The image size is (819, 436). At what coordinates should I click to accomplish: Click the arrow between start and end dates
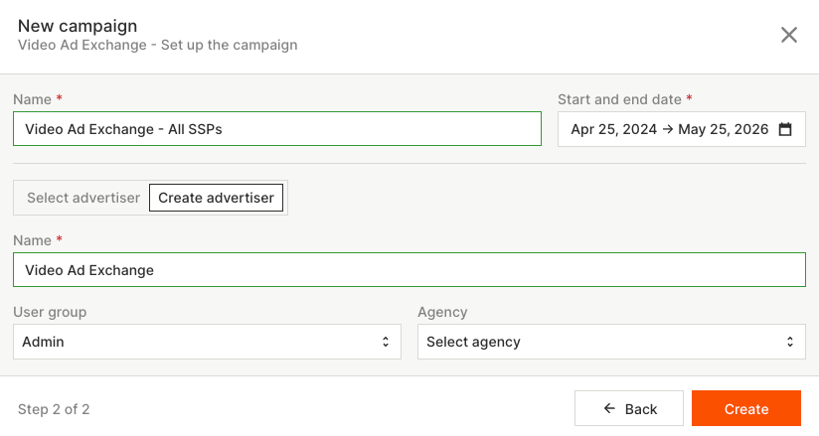click(x=666, y=129)
